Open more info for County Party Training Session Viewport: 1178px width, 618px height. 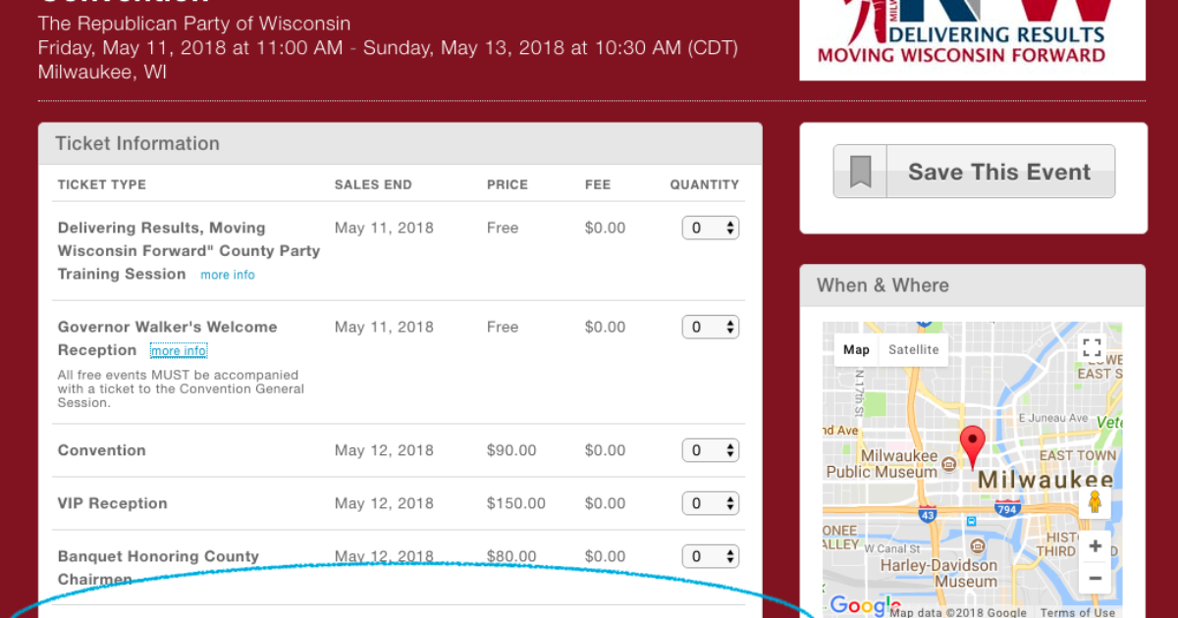[228, 275]
